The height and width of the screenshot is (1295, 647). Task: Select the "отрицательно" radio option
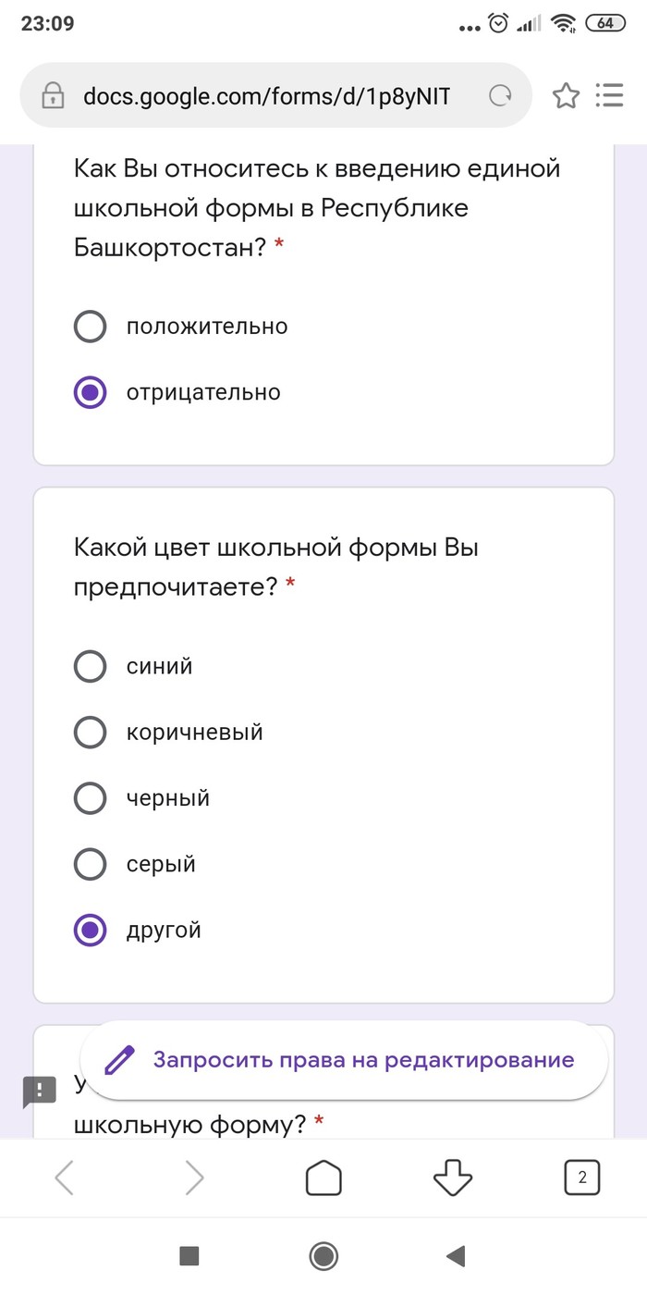click(x=90, y=393)
